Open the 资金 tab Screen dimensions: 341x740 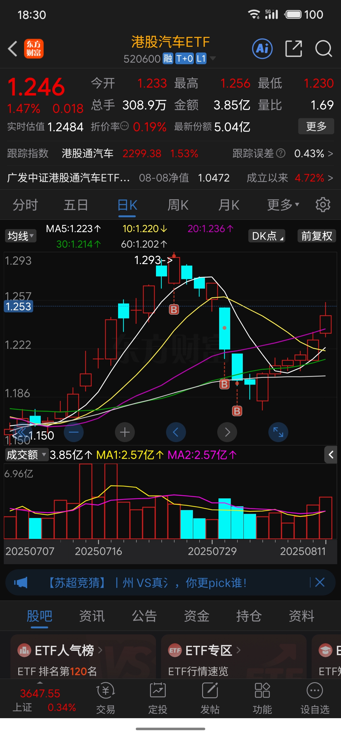197,616
